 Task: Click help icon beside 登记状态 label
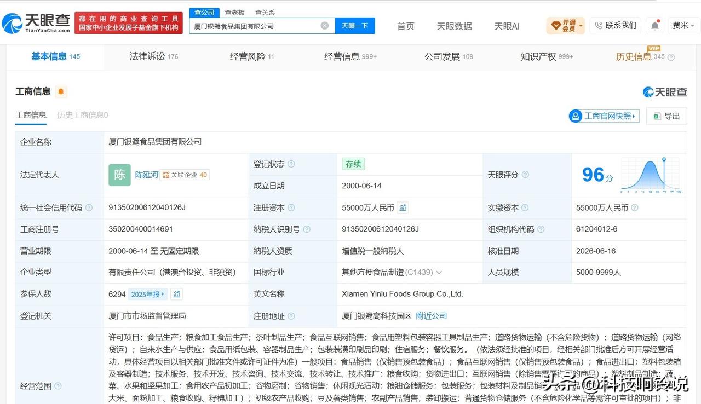[x=291, y=164]
